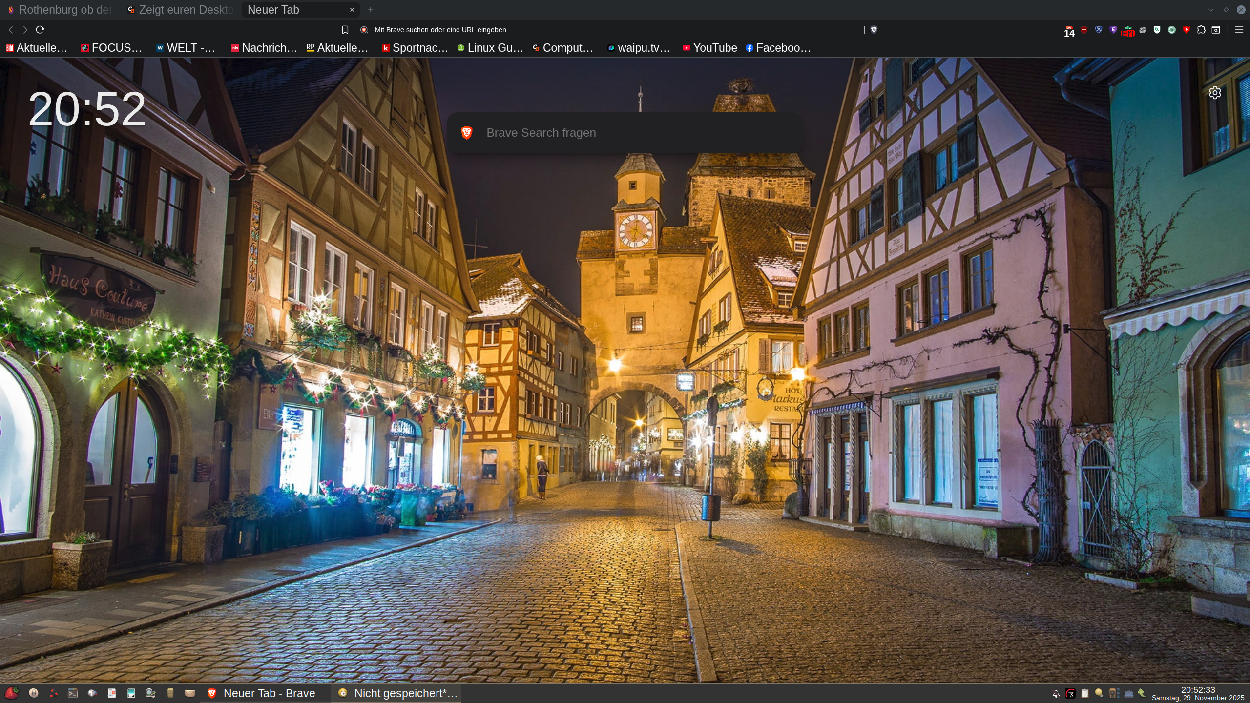Switch to the "Zeigt euren Desktop" tab
Screen dimensions: 1250x703
181,9
